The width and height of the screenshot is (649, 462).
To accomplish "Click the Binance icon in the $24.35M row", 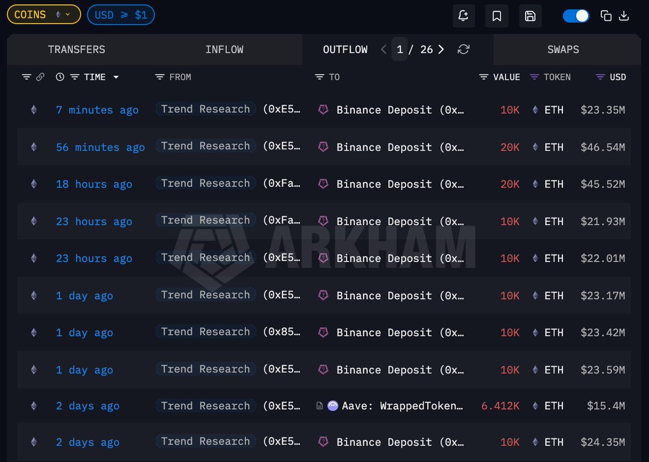I will coord(323,442).
